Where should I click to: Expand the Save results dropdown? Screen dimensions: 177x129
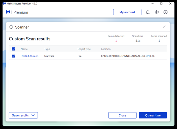pyautogui.click(x=23, y=115)
